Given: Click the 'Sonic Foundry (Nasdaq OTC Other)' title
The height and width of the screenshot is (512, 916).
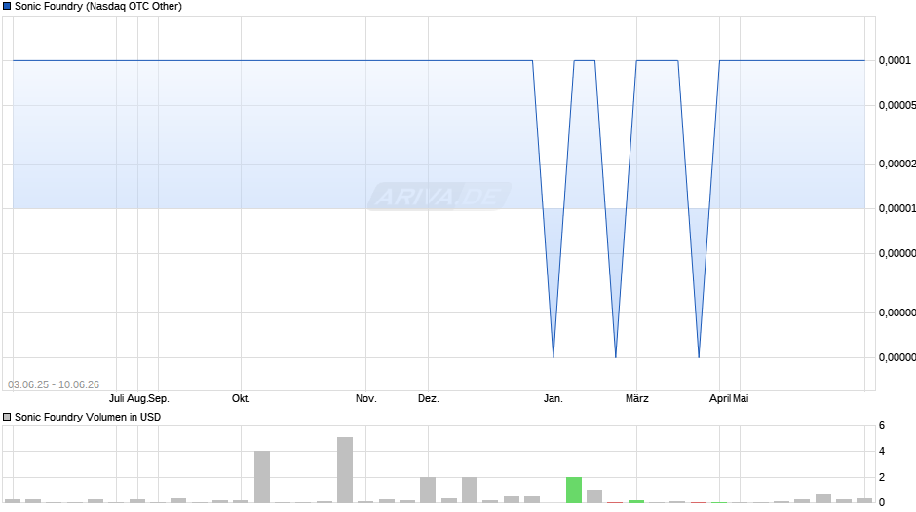Looking at the screenshot, I should tap(98, 7).
